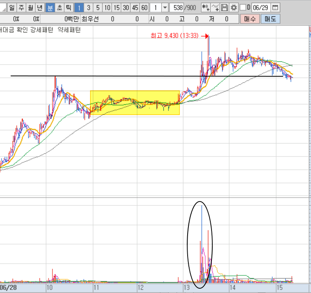Select the 강세패턴 indicator label
311x293 pixels.
pos(42,30)
